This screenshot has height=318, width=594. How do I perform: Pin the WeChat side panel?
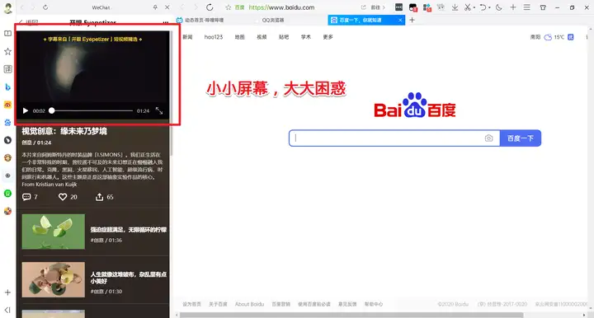155,7
